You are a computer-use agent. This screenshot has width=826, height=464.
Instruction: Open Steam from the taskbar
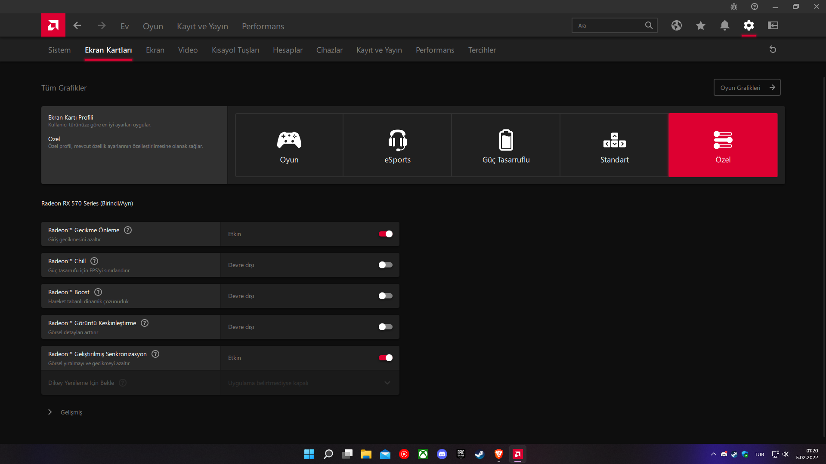[480, 454]
